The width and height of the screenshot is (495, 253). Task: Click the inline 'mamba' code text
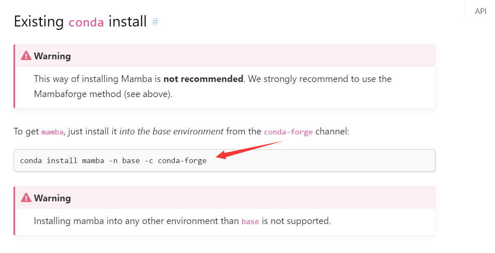coord(53,132)
